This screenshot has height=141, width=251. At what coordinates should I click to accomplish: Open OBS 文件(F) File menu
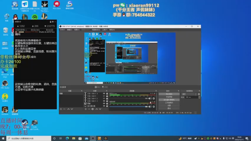click(62, 30)
